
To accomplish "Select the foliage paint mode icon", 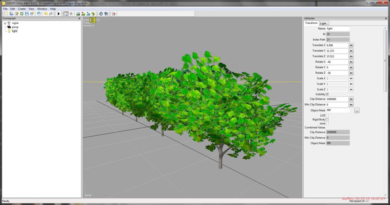I will [x=93, y=14].
